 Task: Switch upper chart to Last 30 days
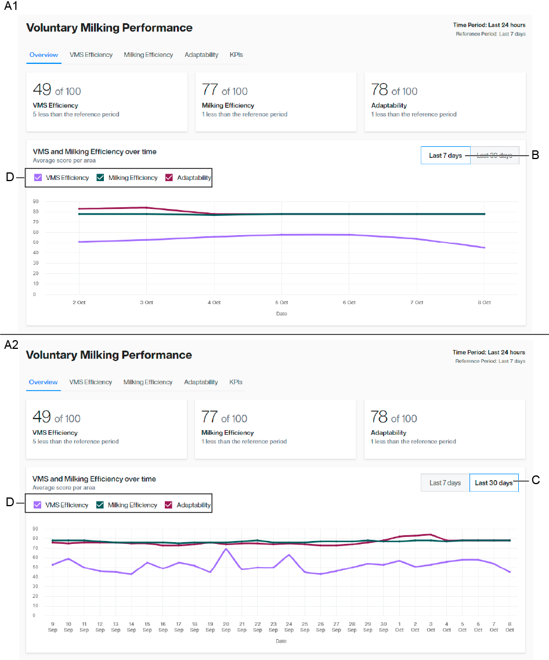coord(494,156)
